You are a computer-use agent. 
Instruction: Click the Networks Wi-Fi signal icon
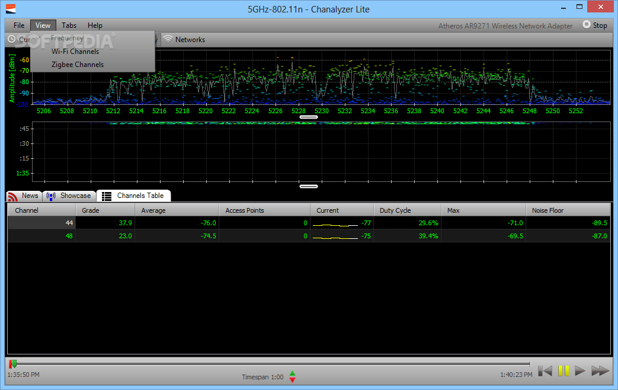click(168, 39)
